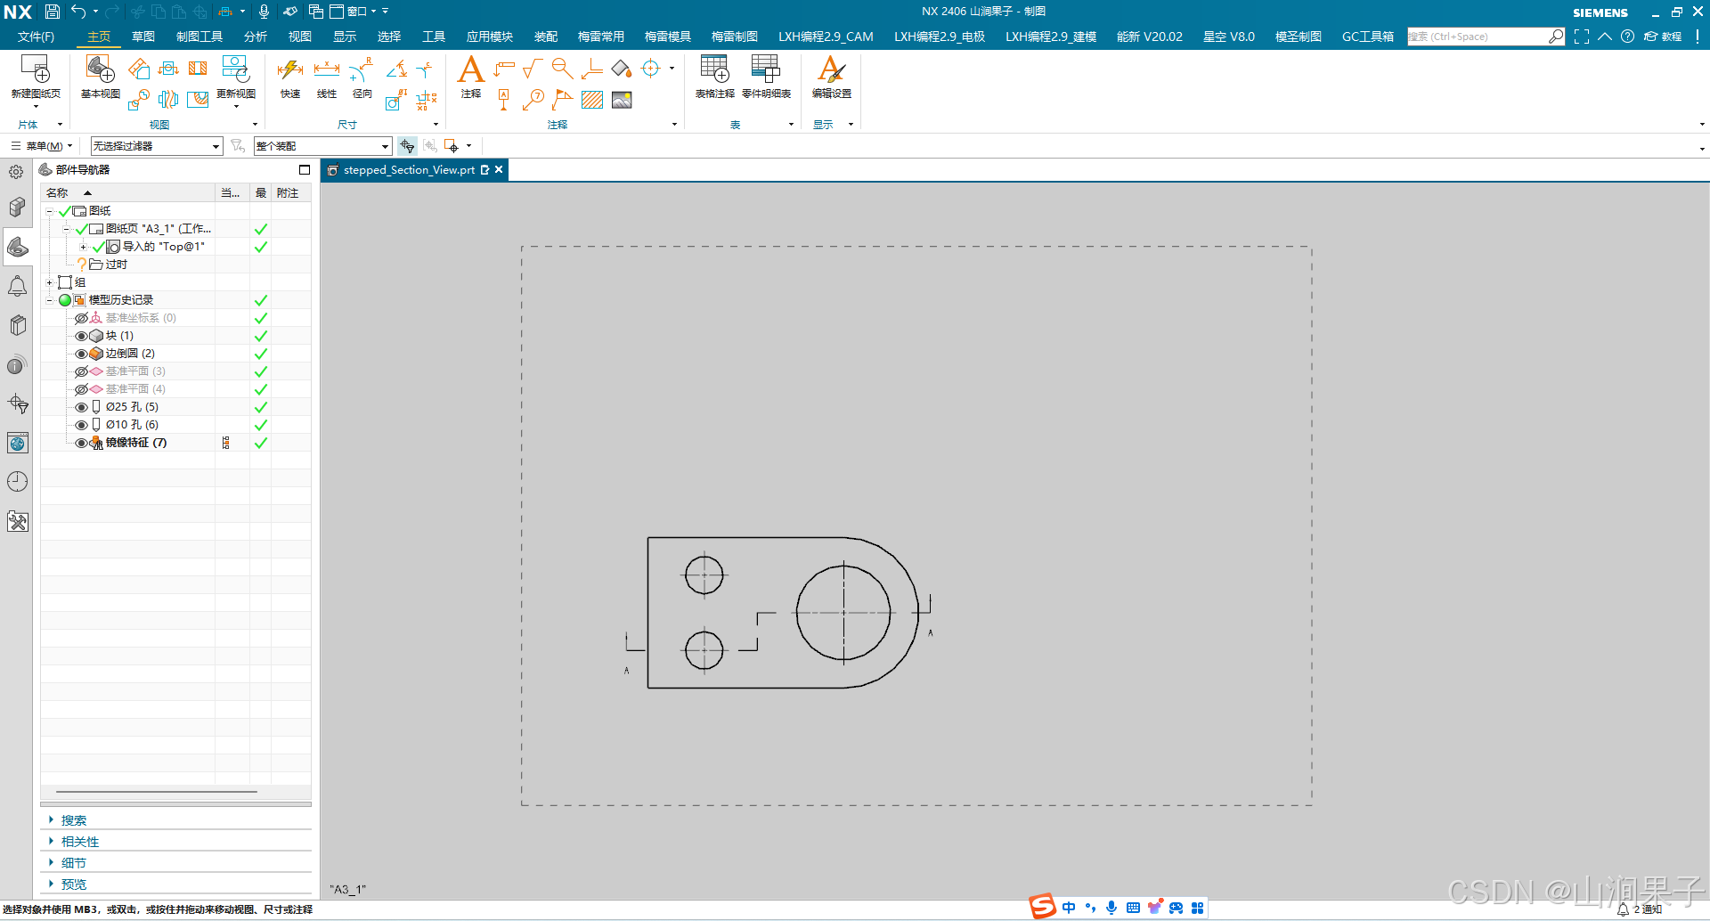
Task: Click the balloon symbol icon with number 7
Action: coord(533,99)
